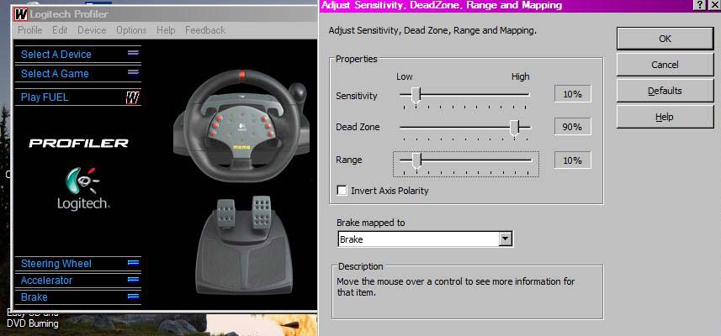Click the Sensitivity 10% value field
The width and height of the screenshot is (721, 336).
[x=572, y=94]
